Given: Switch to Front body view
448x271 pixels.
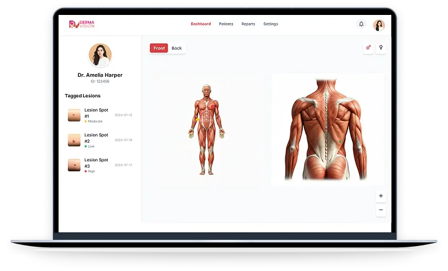Looking at the screenshot, I should (159, 48).
